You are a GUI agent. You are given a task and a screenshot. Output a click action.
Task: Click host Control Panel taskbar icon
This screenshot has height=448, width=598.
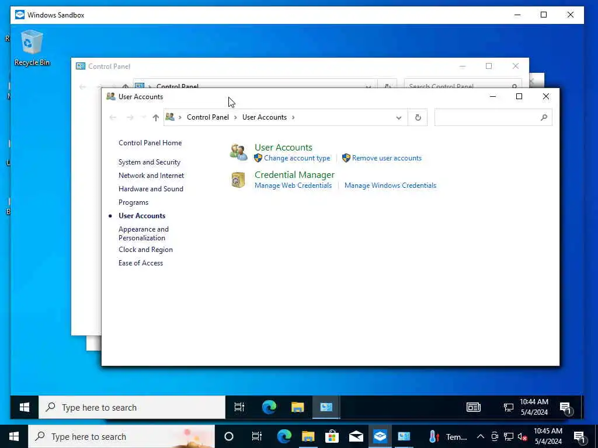pos(404,436)
